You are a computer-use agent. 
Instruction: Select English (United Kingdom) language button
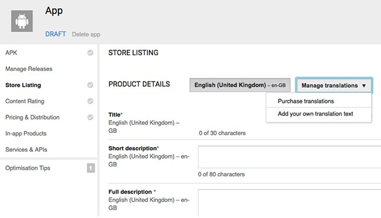[240, 85]
